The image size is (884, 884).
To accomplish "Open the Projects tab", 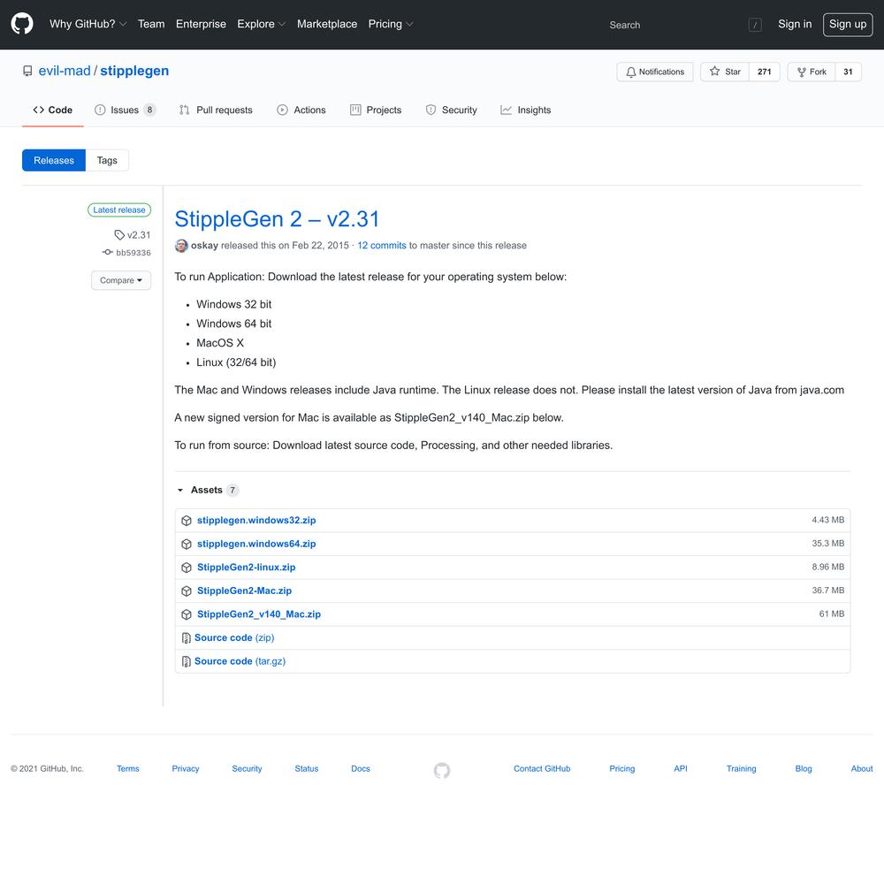I will pyautogui.click(x=376, y=110).
